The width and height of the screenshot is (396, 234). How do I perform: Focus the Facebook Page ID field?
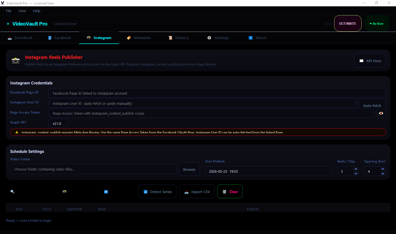[x=217, y=93]
